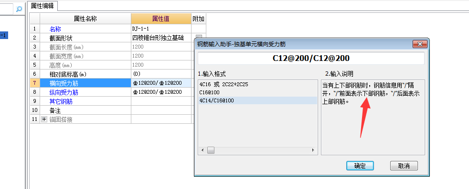Click the 属性名称 column header

tap(85, 19)
